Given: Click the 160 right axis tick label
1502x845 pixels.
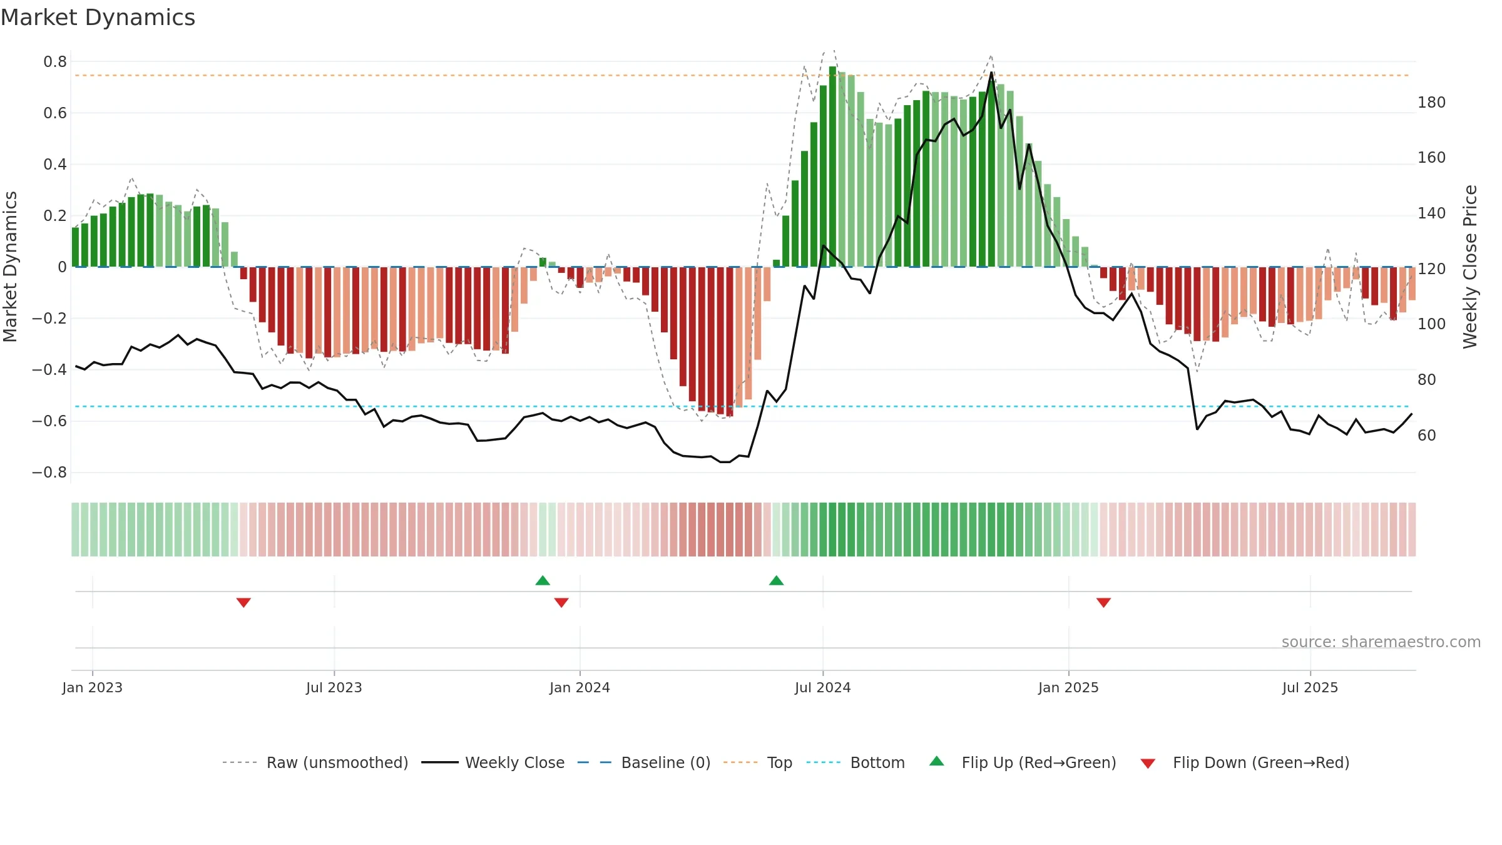Looking at the screenshot, I should coord(1431,158).
